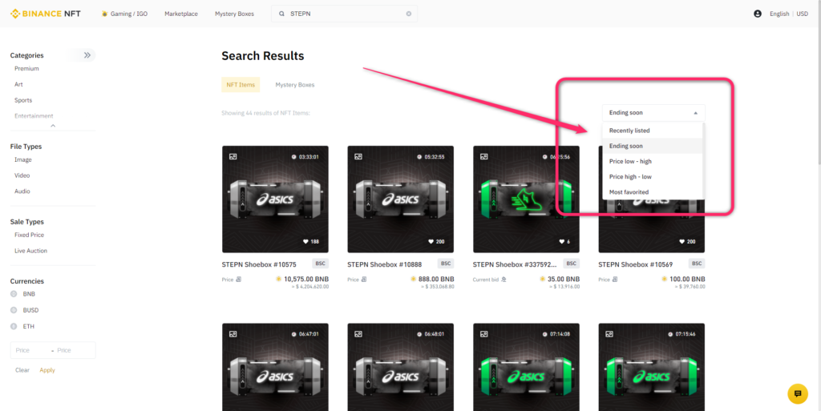Select the Art category
Screen dimensions: 821x411
(19, 84)
